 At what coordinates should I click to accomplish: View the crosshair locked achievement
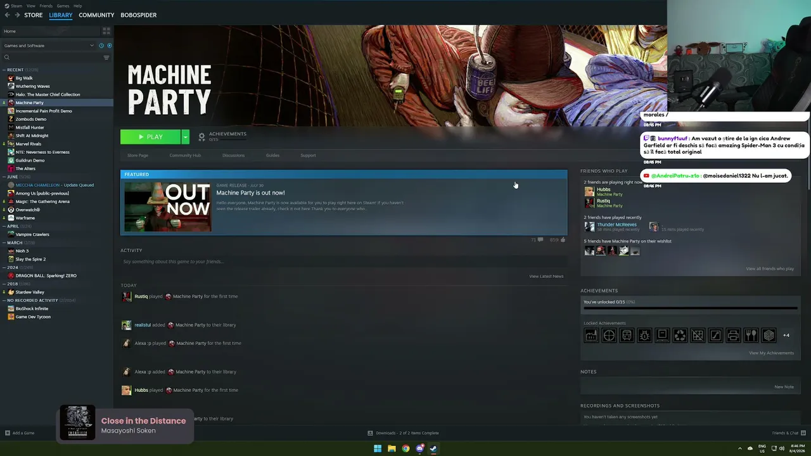pyautogui.click(x=609, y=336)
